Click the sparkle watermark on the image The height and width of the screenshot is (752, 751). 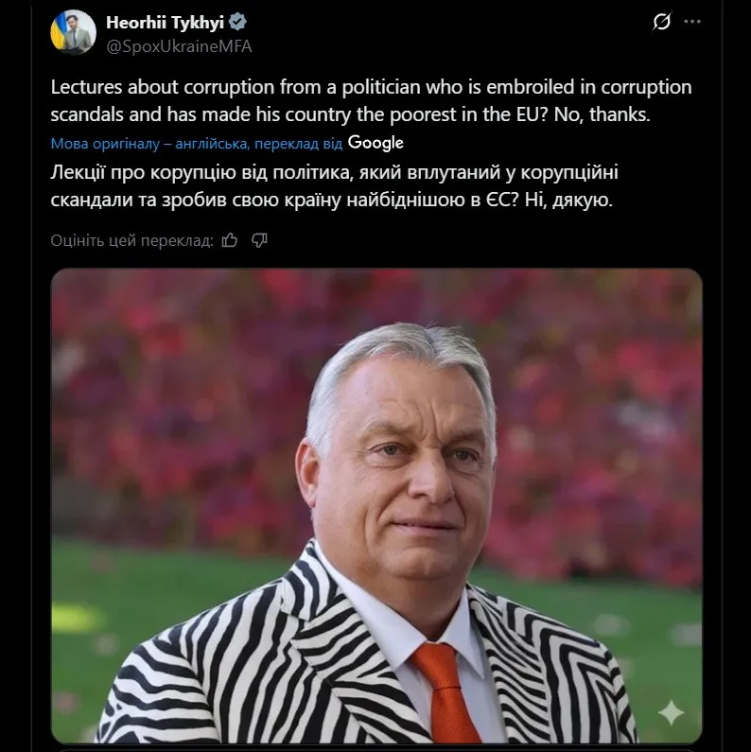pos(671,712)
